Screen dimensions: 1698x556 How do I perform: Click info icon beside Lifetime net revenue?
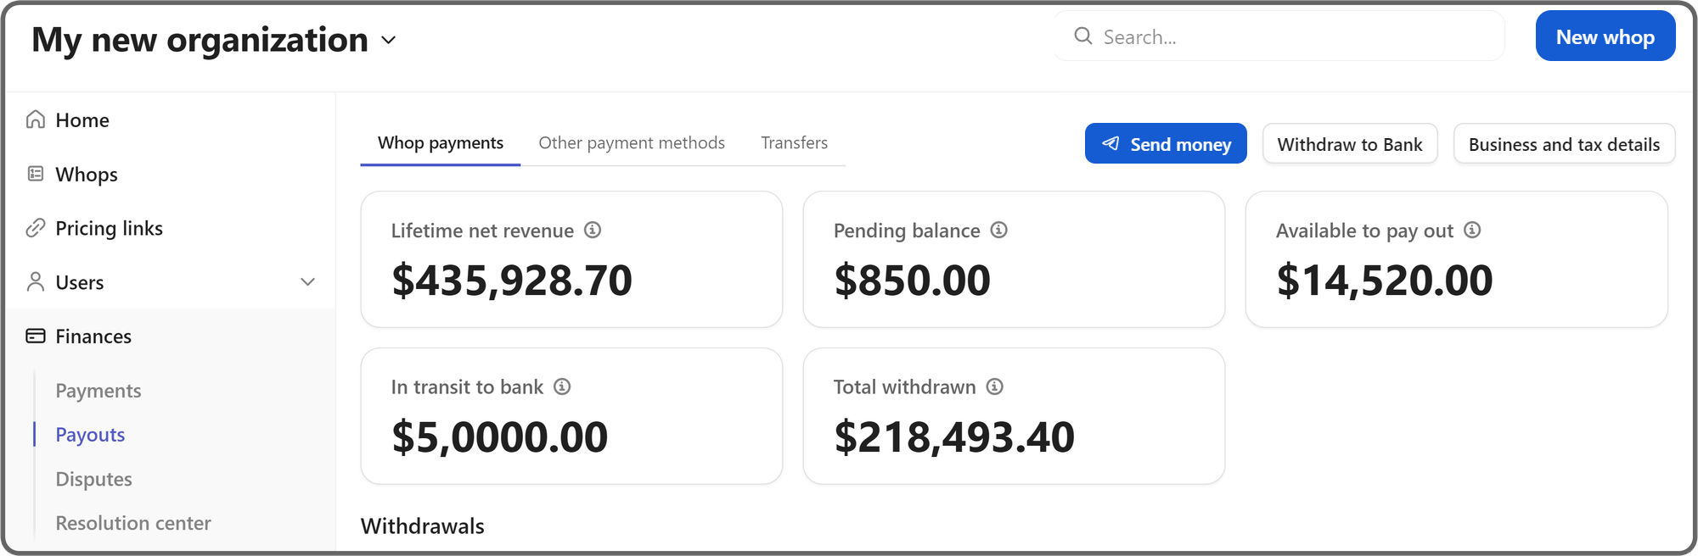[593, 230]
